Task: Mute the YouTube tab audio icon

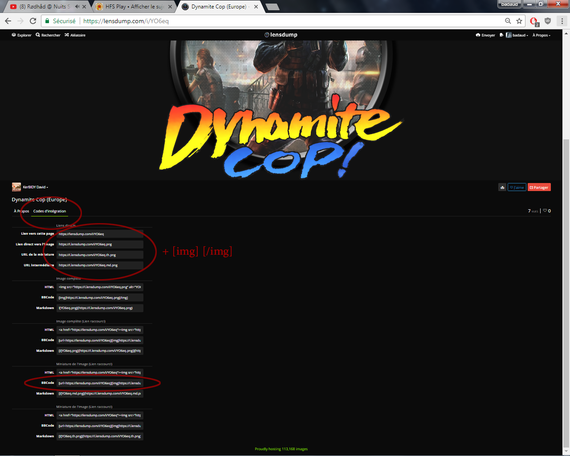Action: [x=77, y=7]
